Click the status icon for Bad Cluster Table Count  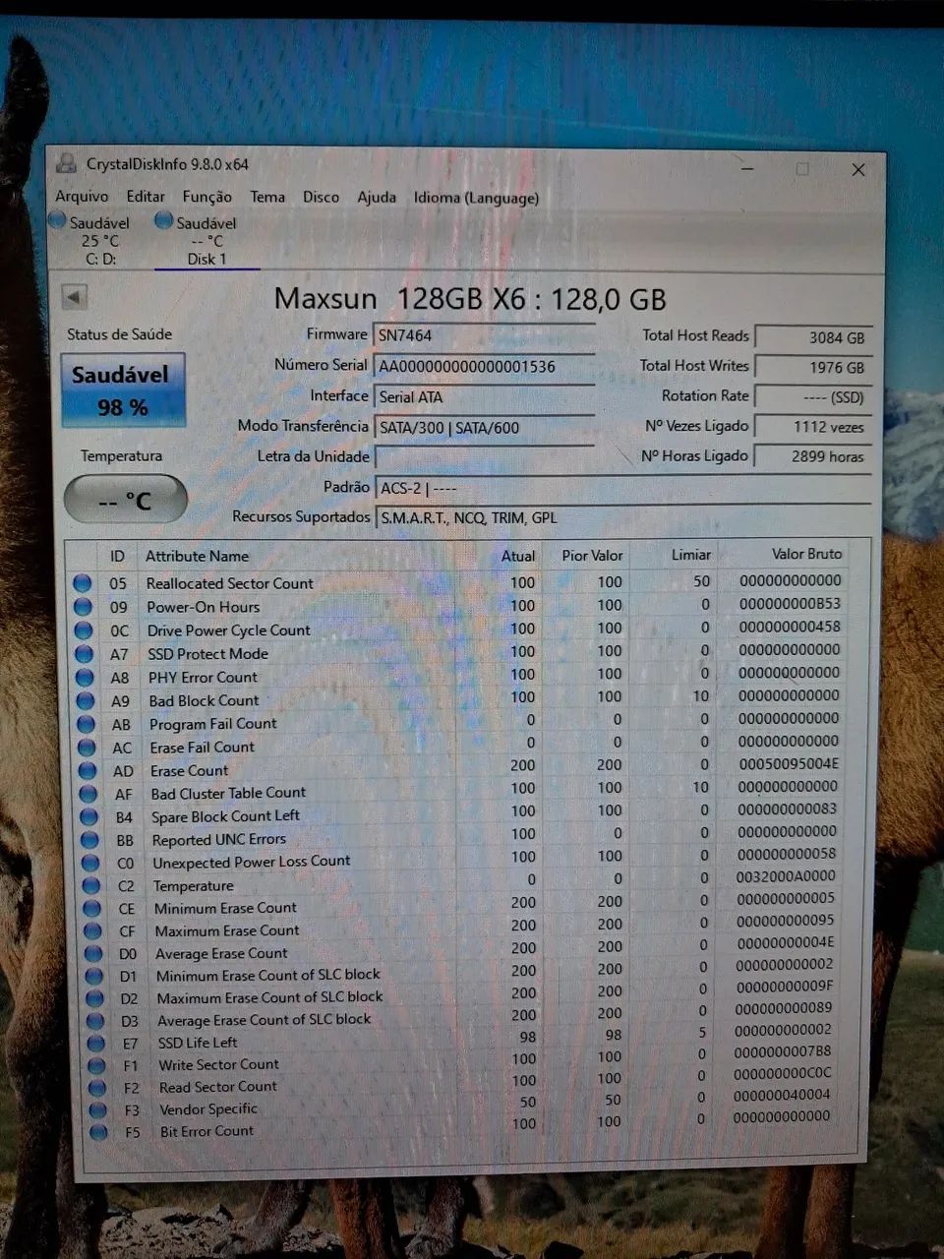pos(88,794)
